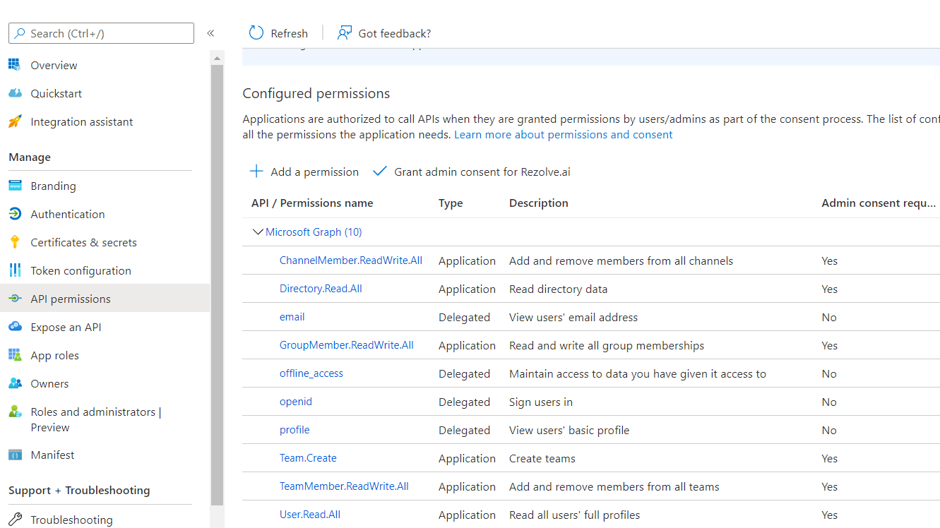The height and width of the screenshot is (528, 940).
Task: Open Expose an API page
Action: pyautogui.click(x=66, y=327)
